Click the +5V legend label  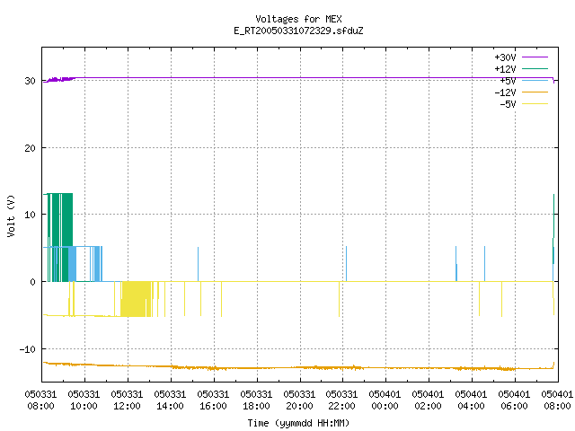coord(508,81)
